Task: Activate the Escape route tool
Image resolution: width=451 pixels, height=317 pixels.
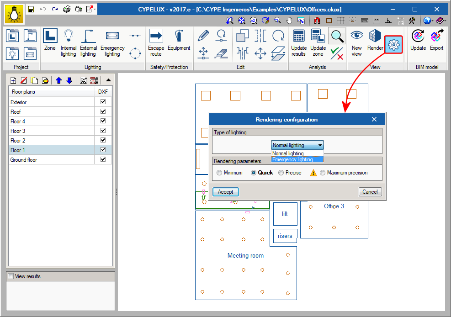Action: [x=156, y=42]
